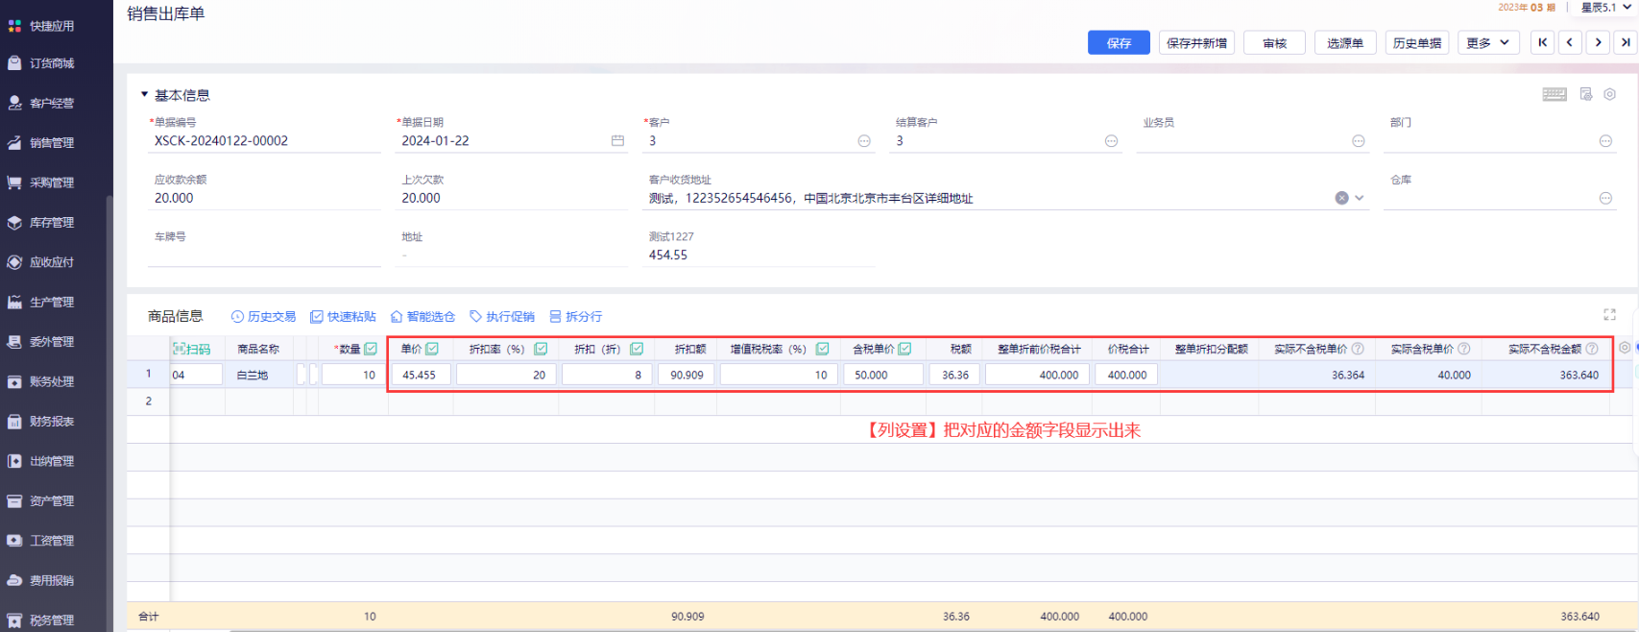1639x632 pixels.
Task: Jump to the first document
Action: (x=1542, y=42)
